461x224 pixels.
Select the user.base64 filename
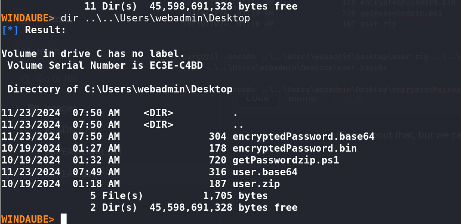coord(265,172)
